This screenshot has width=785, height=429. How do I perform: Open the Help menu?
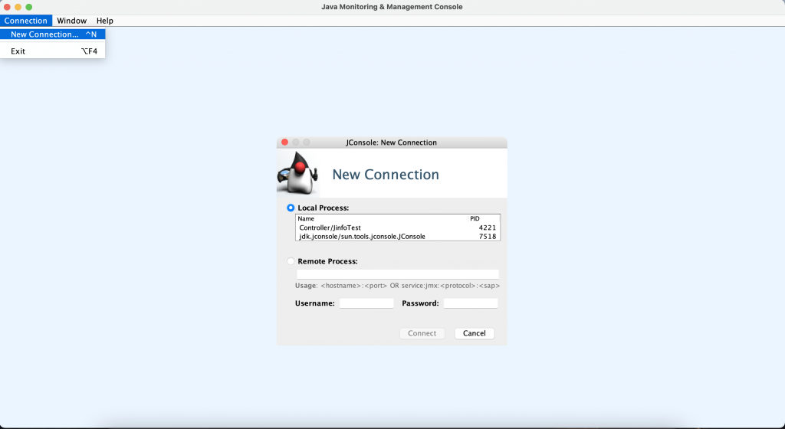click(104, 21)
